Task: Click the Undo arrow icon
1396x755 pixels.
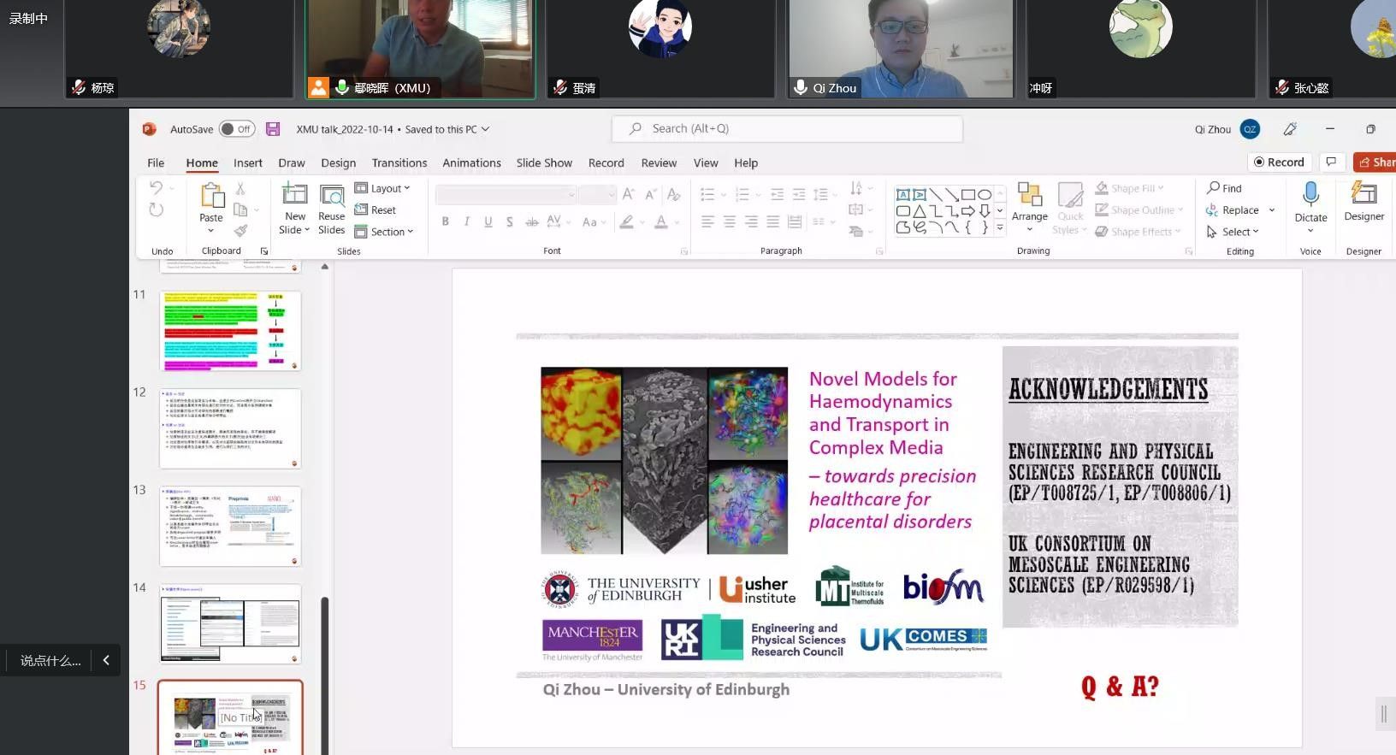Action: [156, 188]
